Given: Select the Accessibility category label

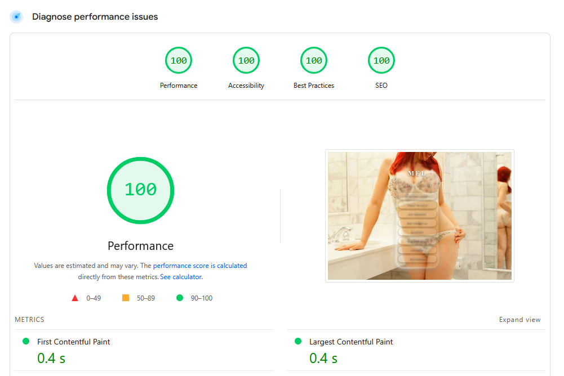Looking at the screenshot, I should pos(246,86).
